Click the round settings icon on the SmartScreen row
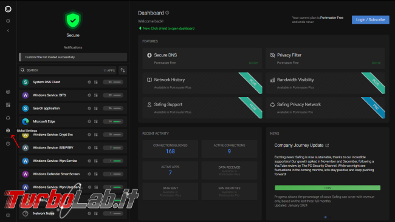Image resolution: width=395 pixels, height=222 pixels. (x=89, y=174)
